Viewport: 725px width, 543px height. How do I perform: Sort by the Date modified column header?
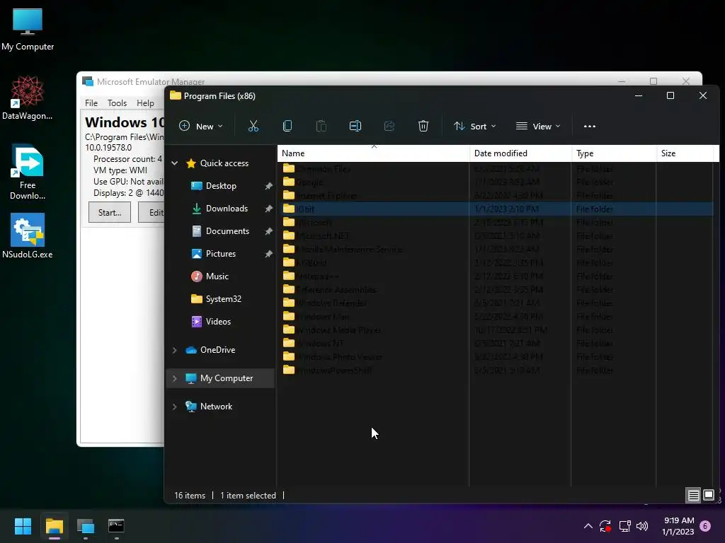click(520, 153)
